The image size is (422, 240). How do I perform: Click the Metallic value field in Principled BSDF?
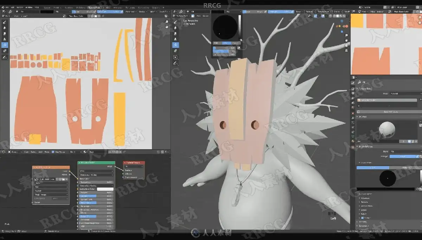(x=97, y=192)
